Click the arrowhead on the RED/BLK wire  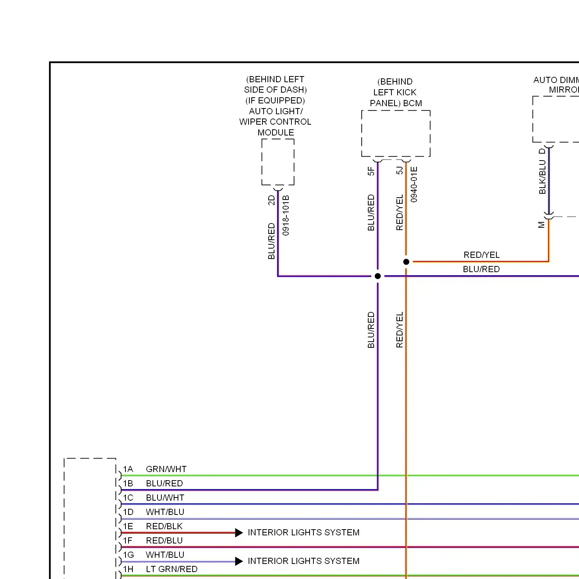[239, 533]
